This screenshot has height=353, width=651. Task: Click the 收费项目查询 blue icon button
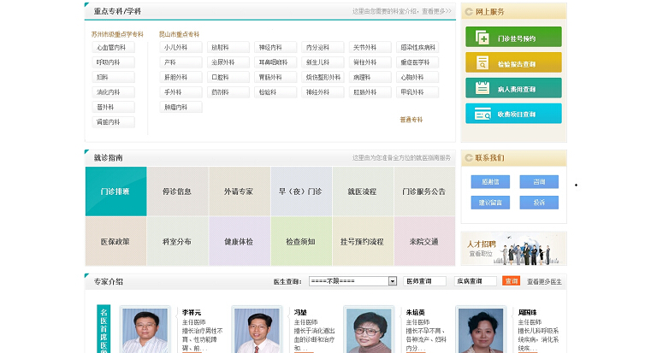pos(513,114)
